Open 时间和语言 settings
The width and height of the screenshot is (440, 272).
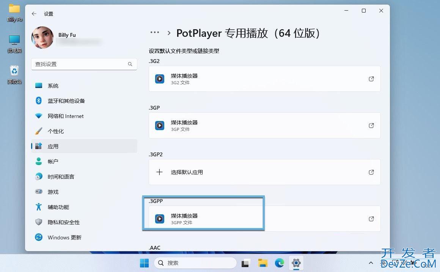tap(84, 176)
